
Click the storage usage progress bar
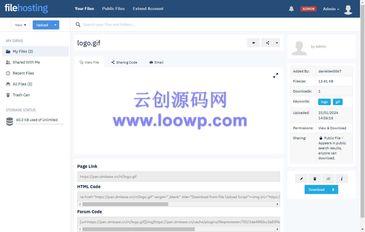(40, 124)
